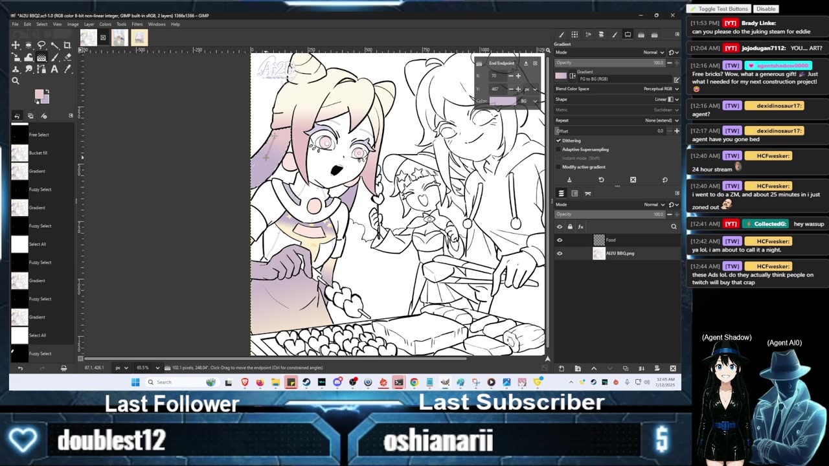
Task: Open the Layer menu
Action: click(x=89, y=24)
